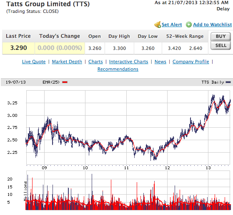Click the Day Low column header
This screenshot has height=215, width=233.
(x=148, y=36)
